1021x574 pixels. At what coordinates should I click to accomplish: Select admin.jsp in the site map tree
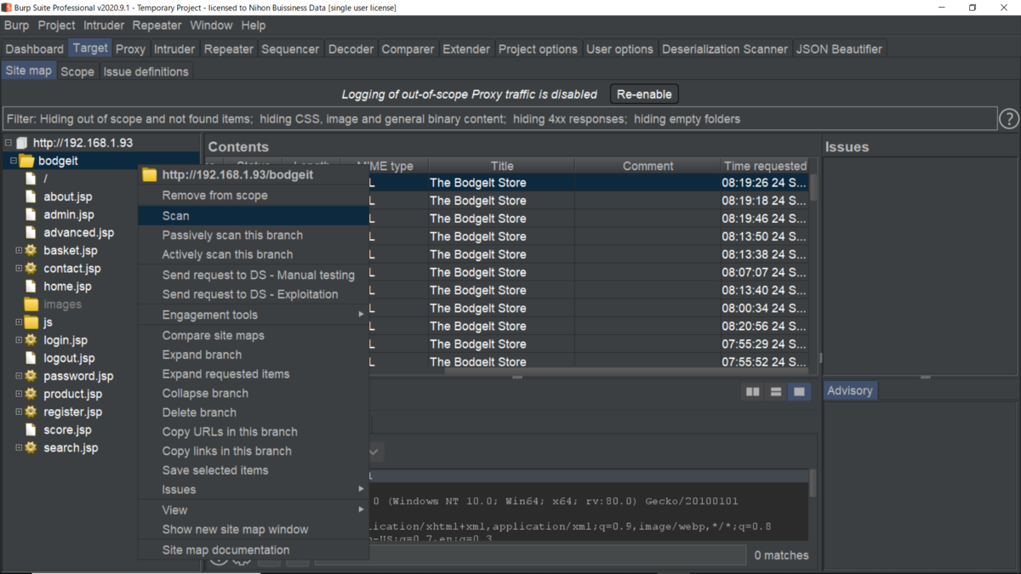click(x=69, y=214)
